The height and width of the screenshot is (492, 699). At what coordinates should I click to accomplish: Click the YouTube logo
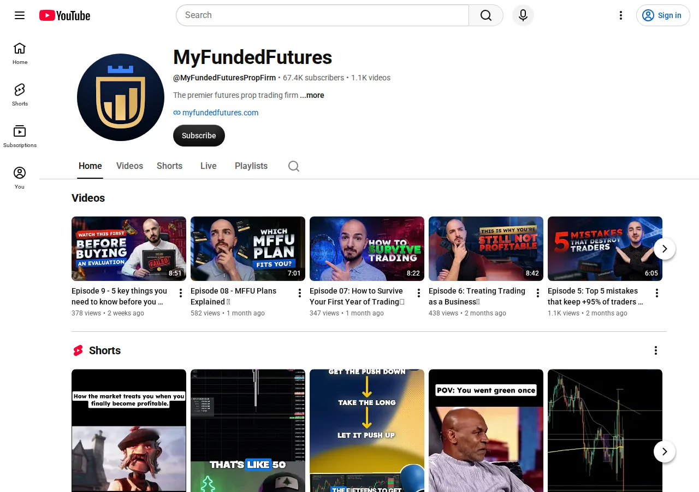pos(64,15)
